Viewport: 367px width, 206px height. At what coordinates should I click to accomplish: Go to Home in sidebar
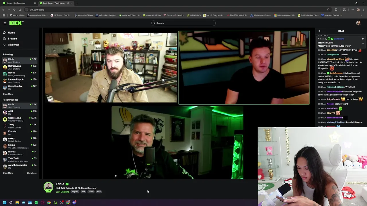coord(9,33)
